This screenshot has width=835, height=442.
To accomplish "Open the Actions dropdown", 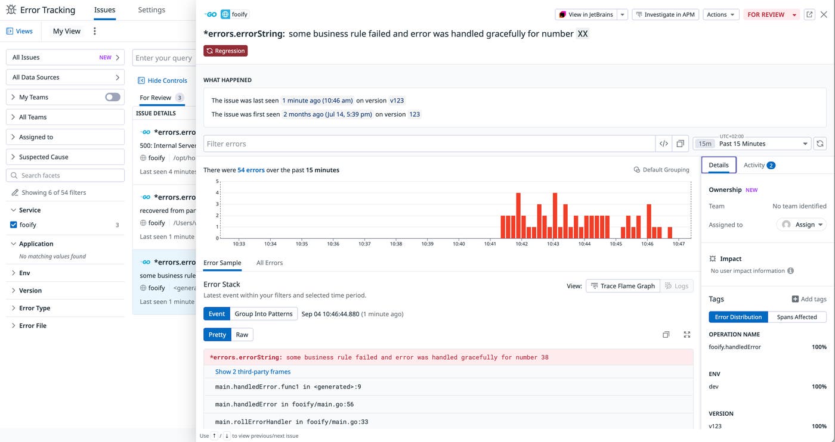I will tap(720, 14).
